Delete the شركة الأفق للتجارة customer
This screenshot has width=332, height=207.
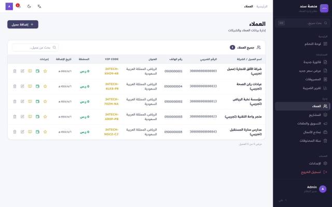[15, 71]
